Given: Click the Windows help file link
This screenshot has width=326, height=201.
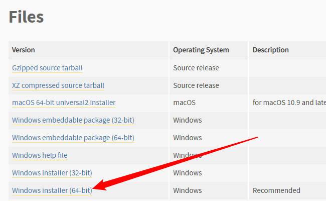Looking at the screenshot, I should 40,155.
